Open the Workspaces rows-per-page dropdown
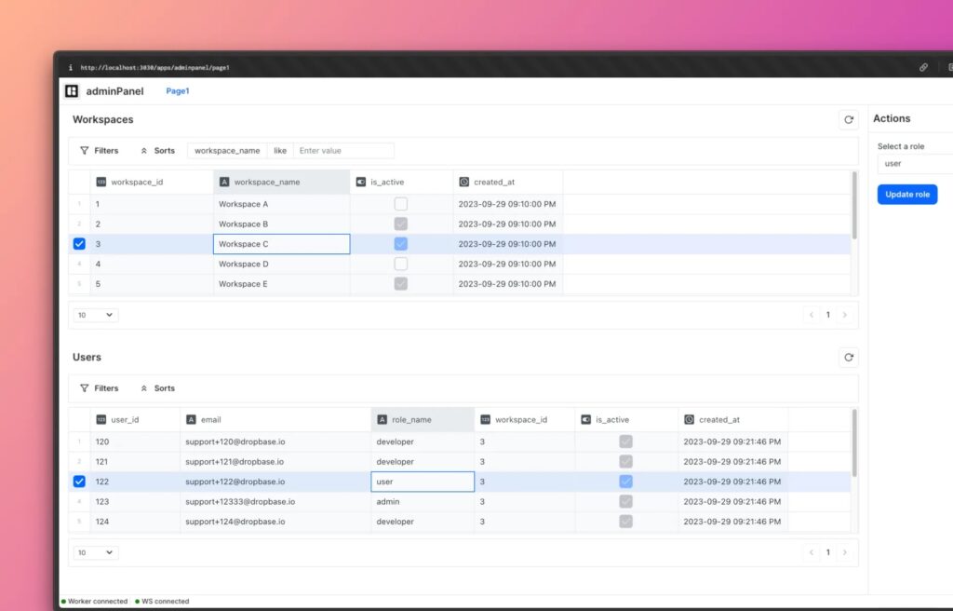The height and width of the screenshot is (611, 953). (95, 315)
